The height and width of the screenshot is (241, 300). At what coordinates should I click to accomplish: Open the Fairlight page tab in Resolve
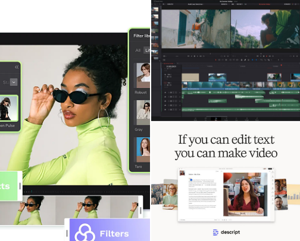[x=246, y=119]
